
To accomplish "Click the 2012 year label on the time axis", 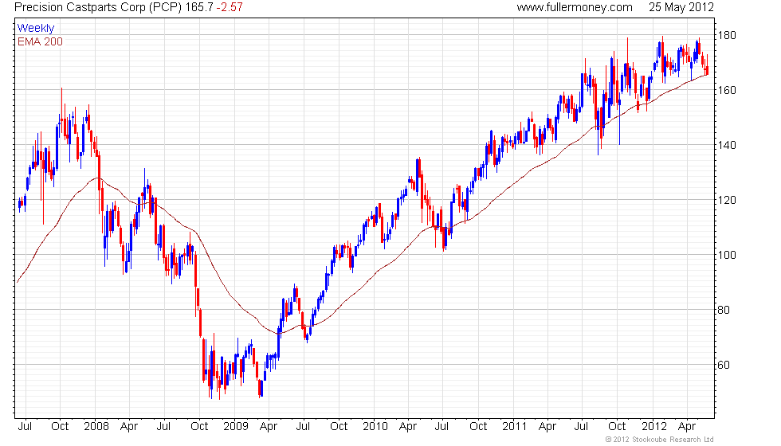I will pos(654,427).
